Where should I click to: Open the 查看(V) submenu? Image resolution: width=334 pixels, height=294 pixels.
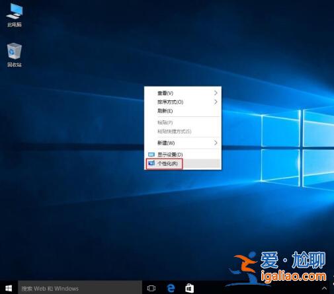183,93
